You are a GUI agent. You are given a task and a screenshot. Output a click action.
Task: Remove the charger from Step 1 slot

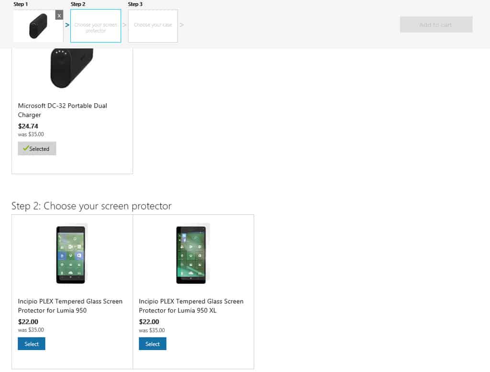tap(59, 15)
